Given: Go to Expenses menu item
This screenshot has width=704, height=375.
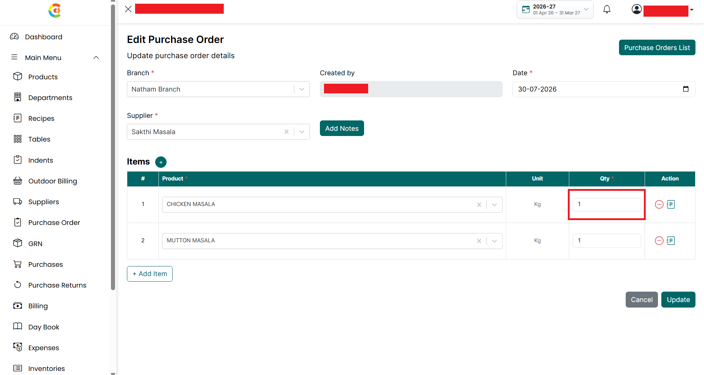Looking at the screenshot, I should tap(43, 348).
